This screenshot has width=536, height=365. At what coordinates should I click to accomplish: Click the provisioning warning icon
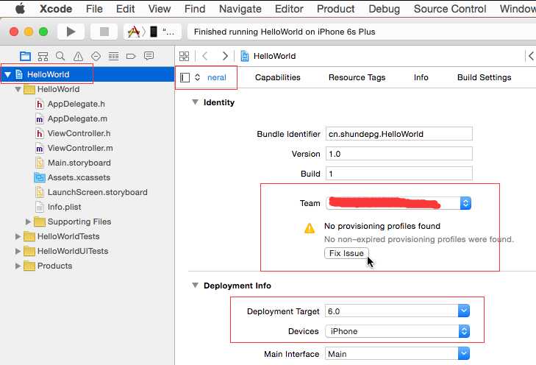tap(310, 228)
